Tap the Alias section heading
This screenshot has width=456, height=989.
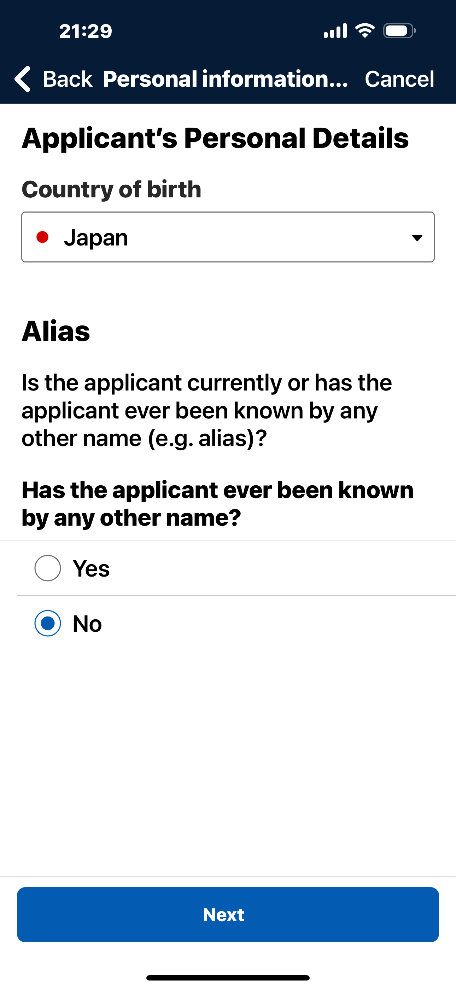point(56,331)
